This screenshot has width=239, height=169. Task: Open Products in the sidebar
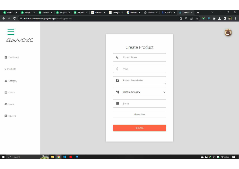tap(11, 69)
